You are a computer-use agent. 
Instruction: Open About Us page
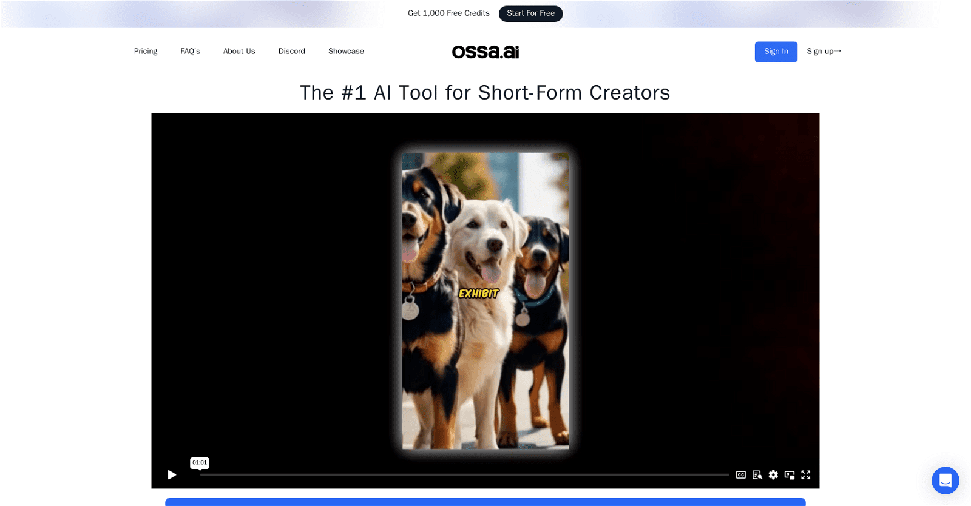point(239,52)
